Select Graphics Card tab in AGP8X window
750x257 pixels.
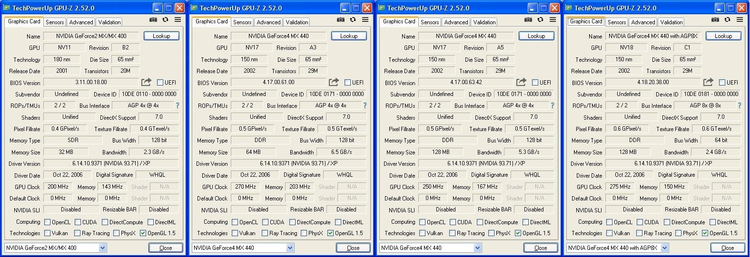click(x=586, y=21)
